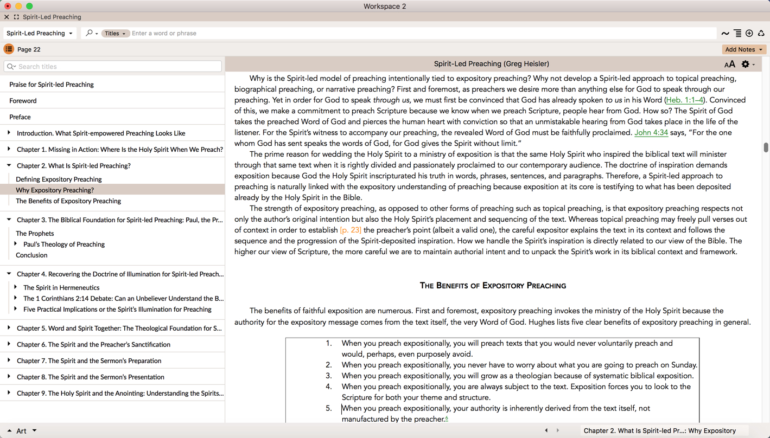
Task: Collapse Chapter 2 What Is Spirit-led Preaching
Action: click(9, 165)
